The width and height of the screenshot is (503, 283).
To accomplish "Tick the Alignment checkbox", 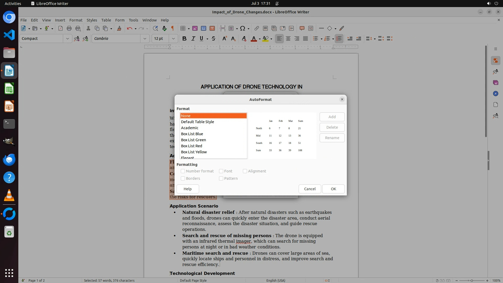I will (x=245, y=171).
